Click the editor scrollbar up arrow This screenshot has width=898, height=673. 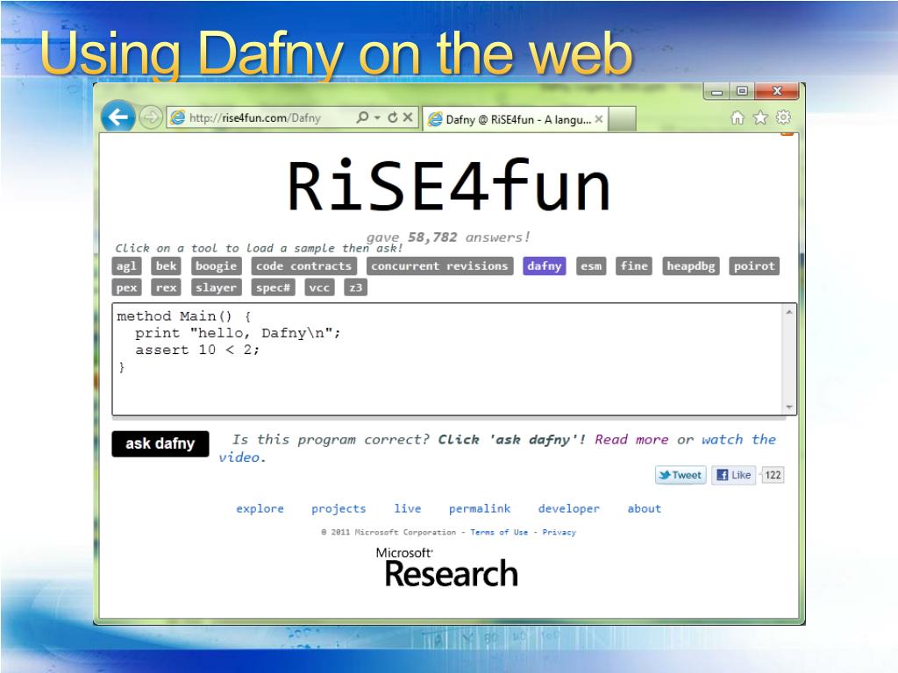click(789, 312)
